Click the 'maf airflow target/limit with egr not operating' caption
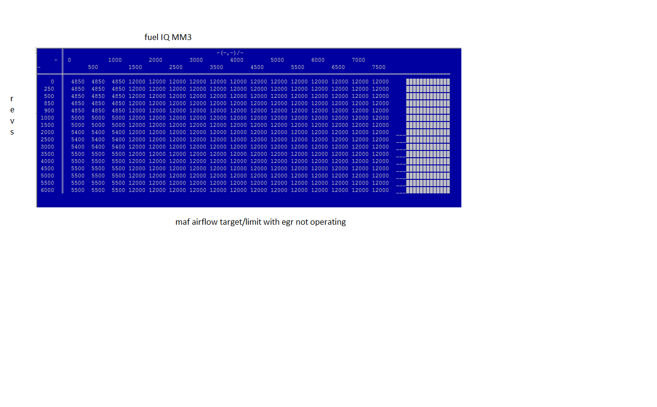 pos(260,222)
